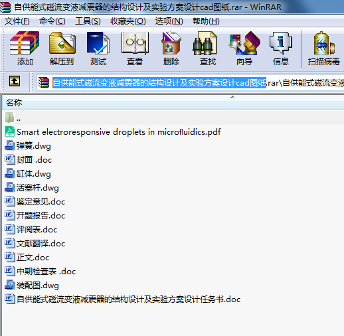The height and width of the screenshot is (336, 344).
Task: Click the Add (添加) toolbar icon
Action: 25,43
